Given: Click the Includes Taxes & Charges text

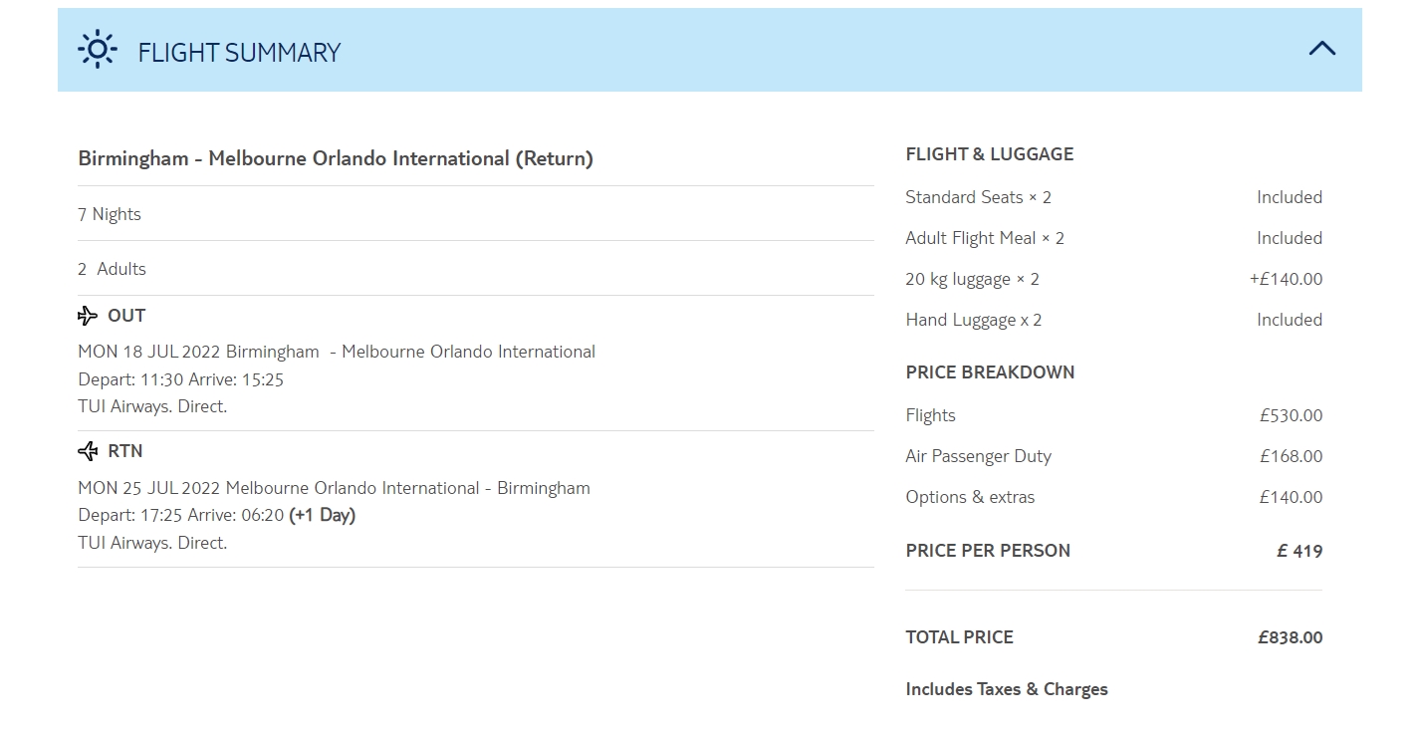Looking at the screenshot, I should [1006, 689].
